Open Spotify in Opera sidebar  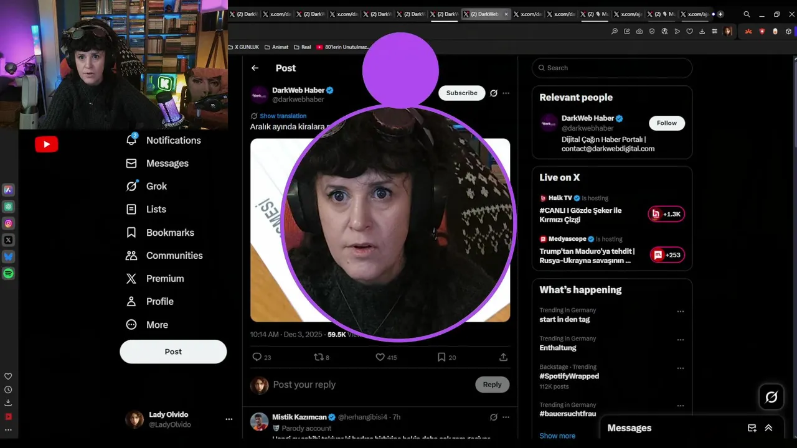[x=9, y=274]
